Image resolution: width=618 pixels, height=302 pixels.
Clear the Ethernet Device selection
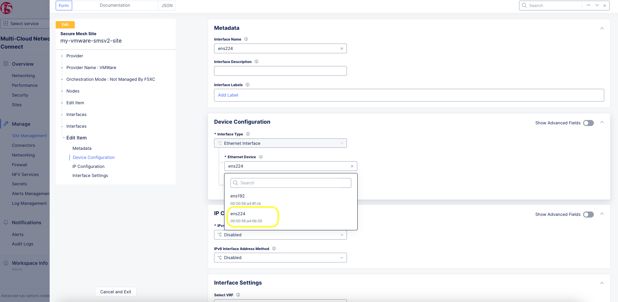(x=352, y=166)
